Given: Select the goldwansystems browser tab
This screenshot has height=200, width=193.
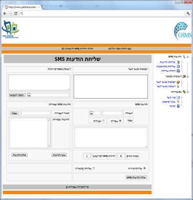Looking at the screenshot, I should coord(22,7).
